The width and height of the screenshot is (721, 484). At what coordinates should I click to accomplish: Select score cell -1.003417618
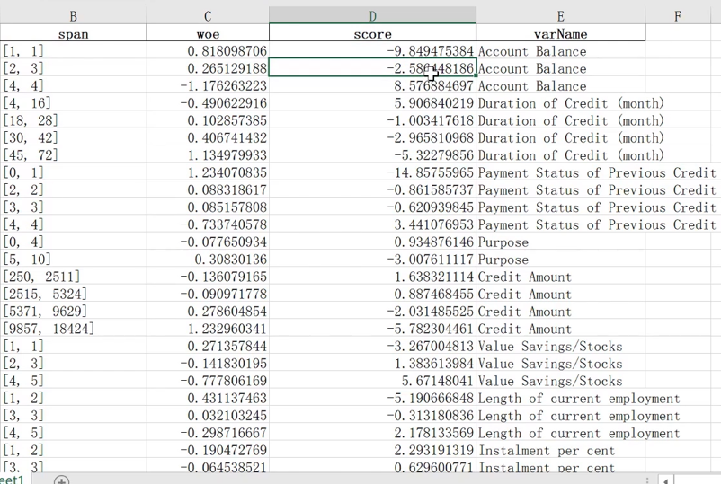point(372,120)
